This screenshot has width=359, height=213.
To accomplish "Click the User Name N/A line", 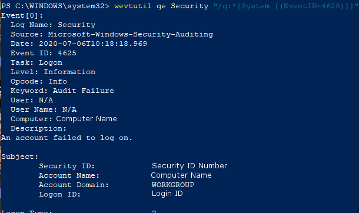I will 44,109.
